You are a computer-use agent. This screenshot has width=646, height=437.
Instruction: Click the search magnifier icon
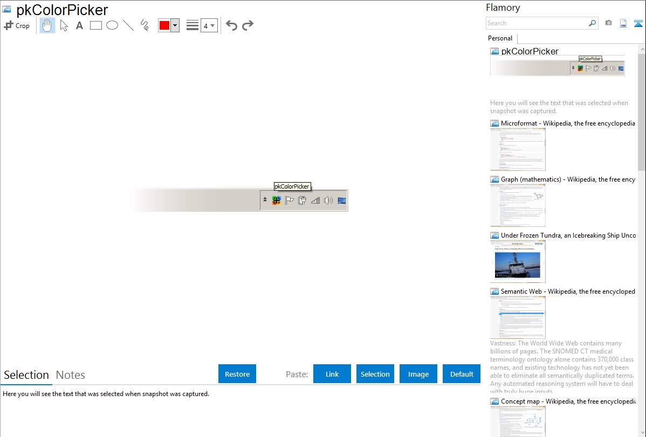click(592, 23)
